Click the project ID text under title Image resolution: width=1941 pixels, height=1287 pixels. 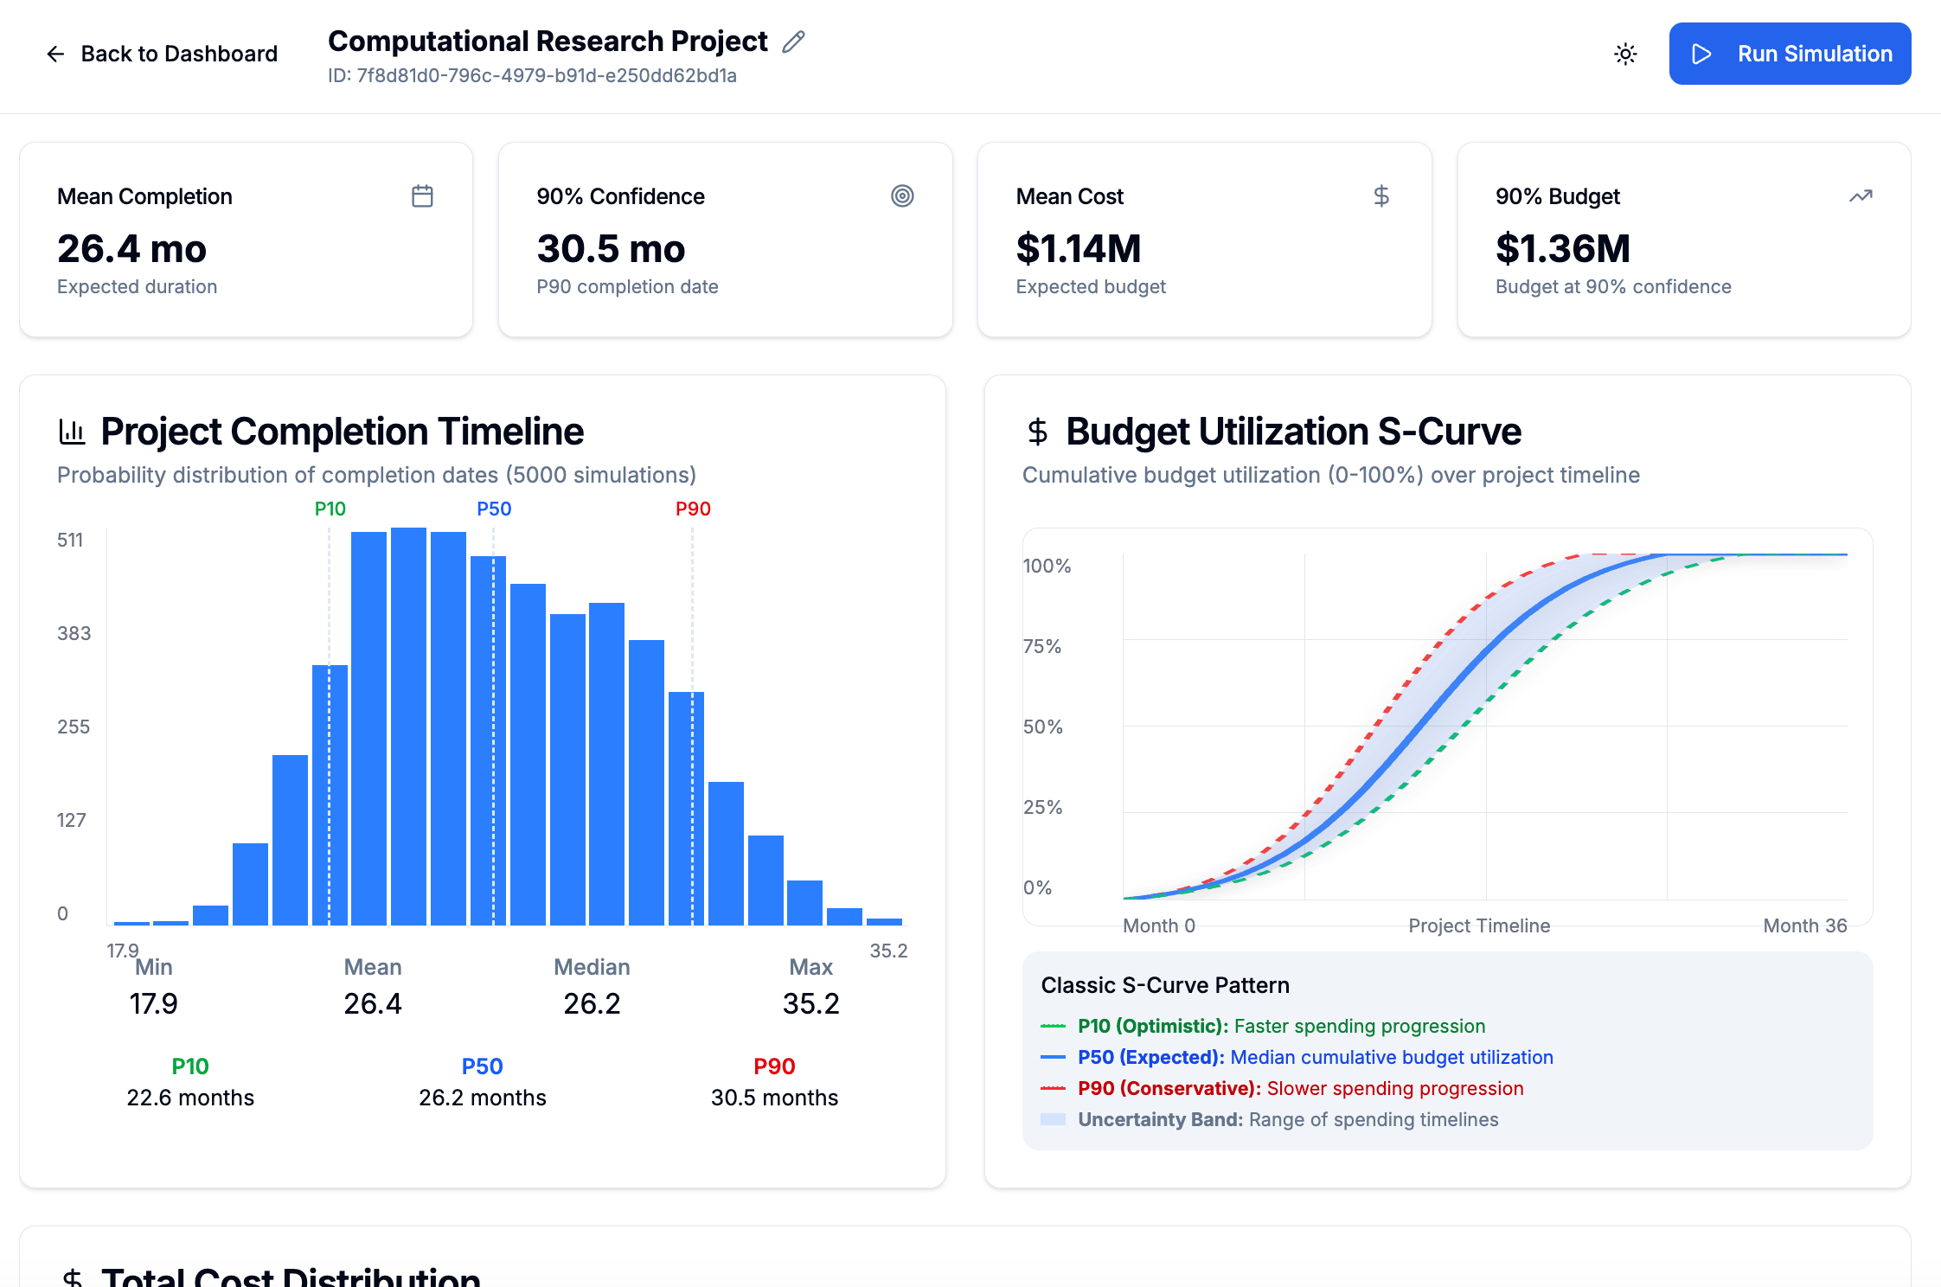point(532,76)
